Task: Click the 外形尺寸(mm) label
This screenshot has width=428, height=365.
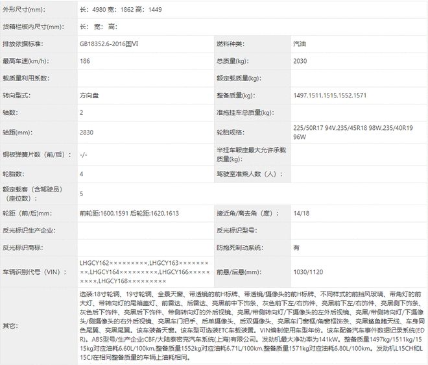Action: tap(24, 10)
